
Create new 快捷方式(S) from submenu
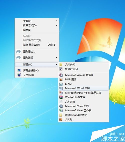coord(83,69)
